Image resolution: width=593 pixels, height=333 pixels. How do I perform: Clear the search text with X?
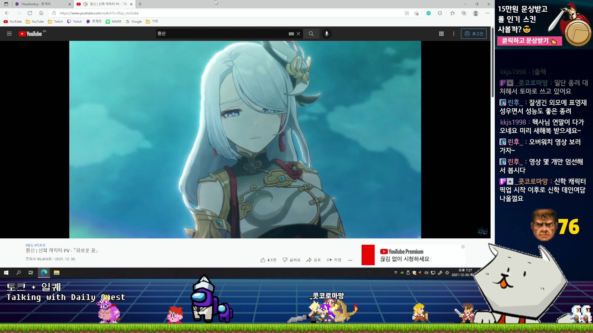tap(298, 34)
